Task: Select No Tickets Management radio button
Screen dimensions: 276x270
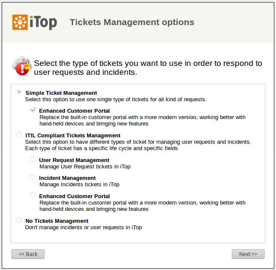Action: 19,220
